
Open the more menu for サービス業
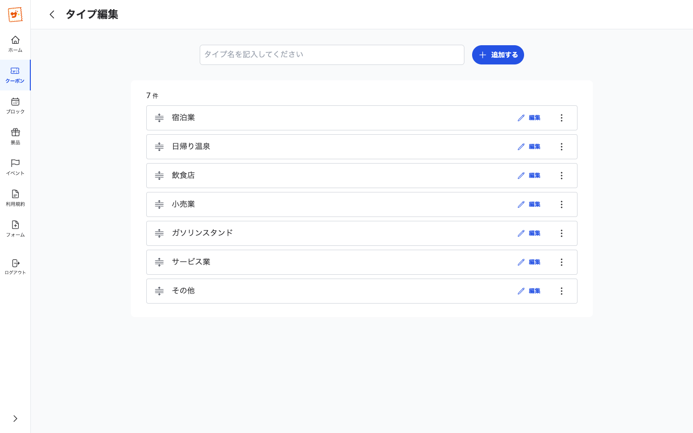click(562, 262)
